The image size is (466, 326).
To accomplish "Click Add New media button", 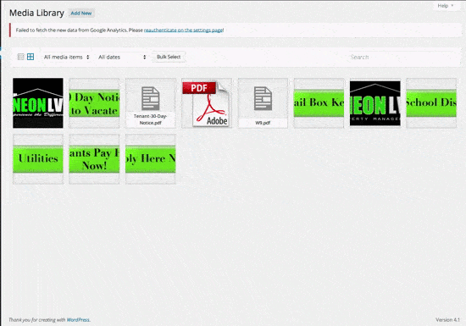I will click(x=81, y=13).
